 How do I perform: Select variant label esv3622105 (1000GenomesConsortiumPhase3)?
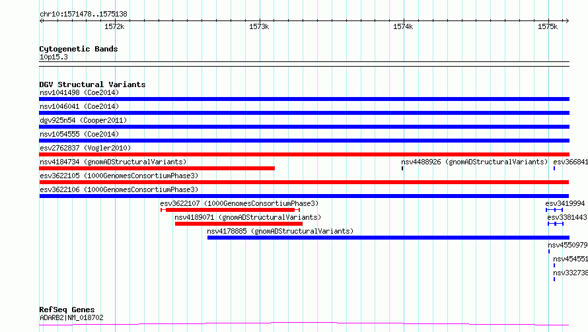[119, 176]
